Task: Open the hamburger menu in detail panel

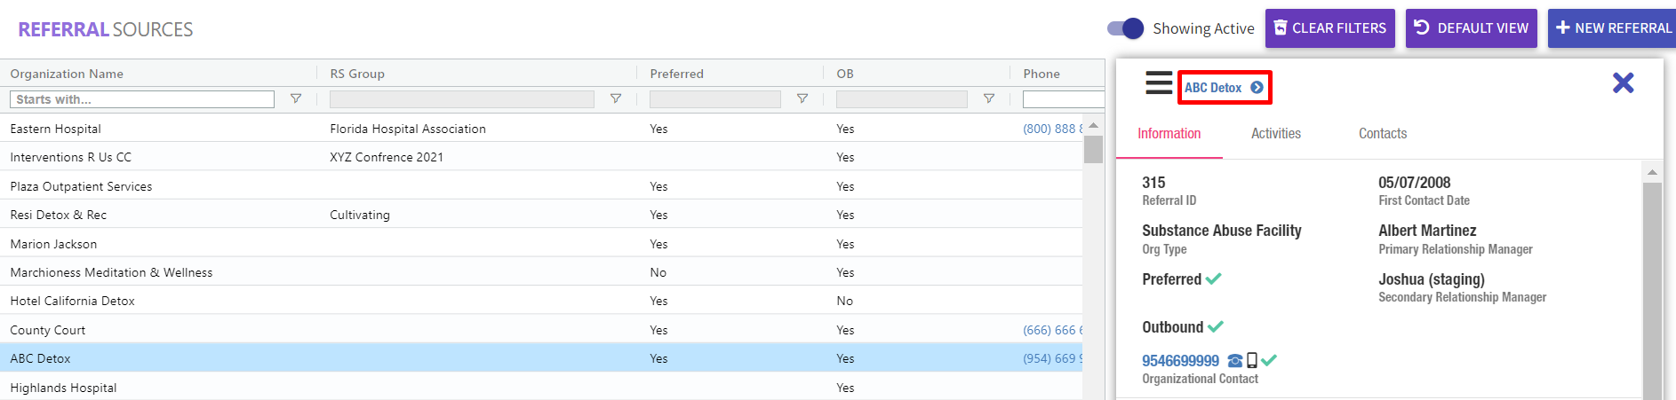Action: [1159, 83]
